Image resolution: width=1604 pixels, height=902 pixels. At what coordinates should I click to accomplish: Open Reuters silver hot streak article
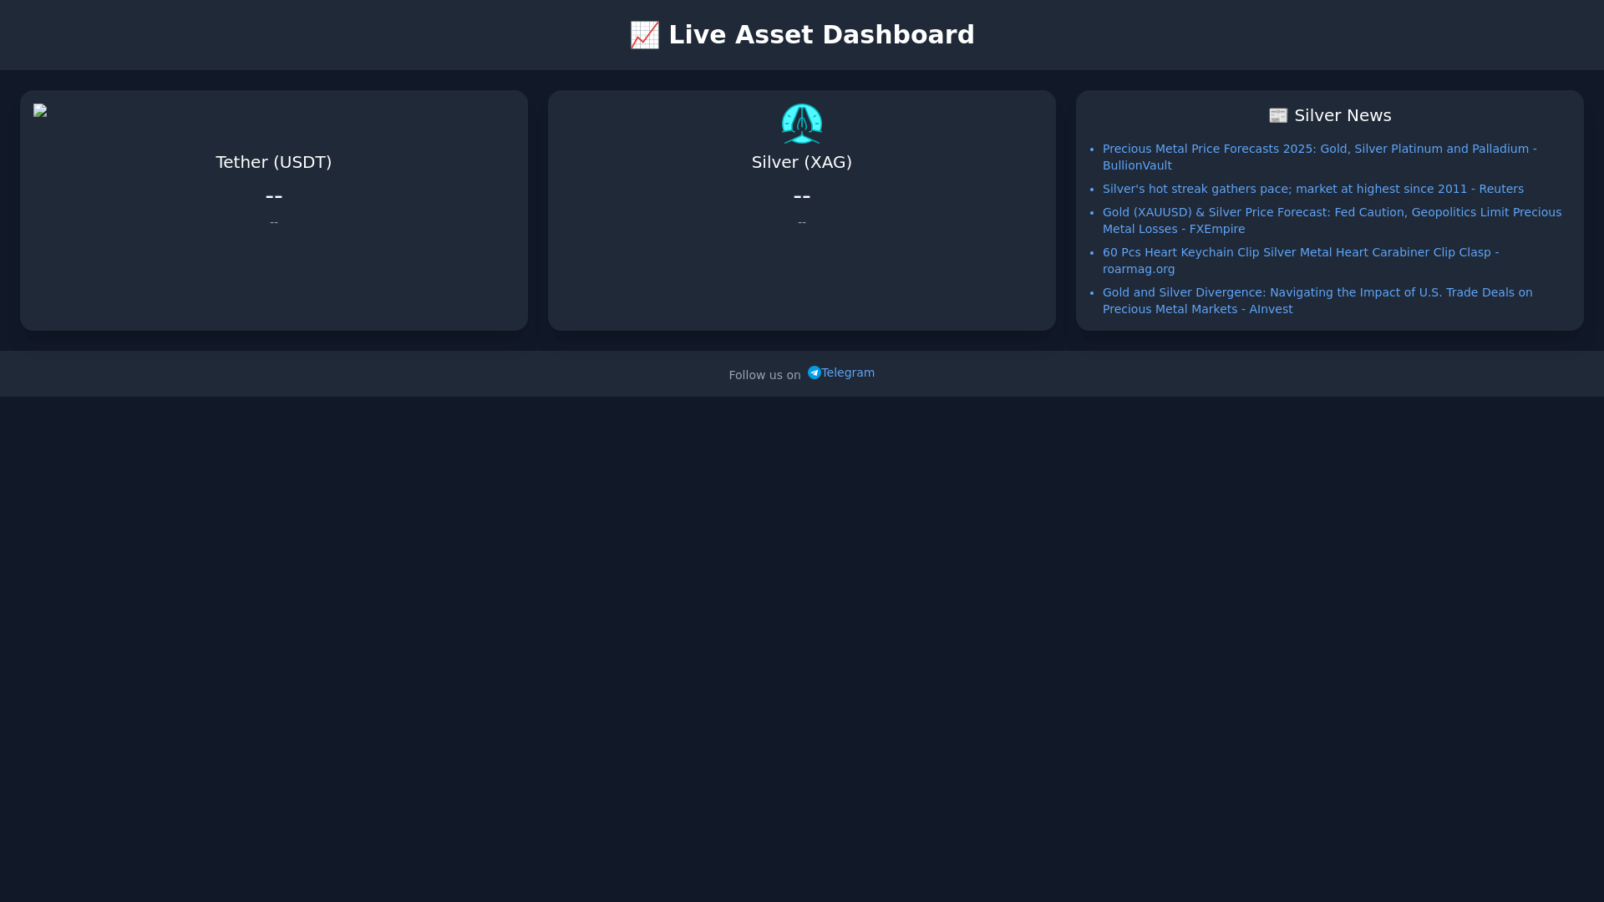(x=1313, y=189)
